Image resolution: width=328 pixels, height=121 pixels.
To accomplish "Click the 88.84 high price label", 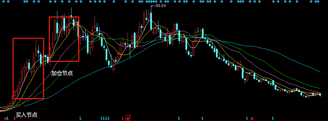I will pyautogui.click(x=161, y=6).
